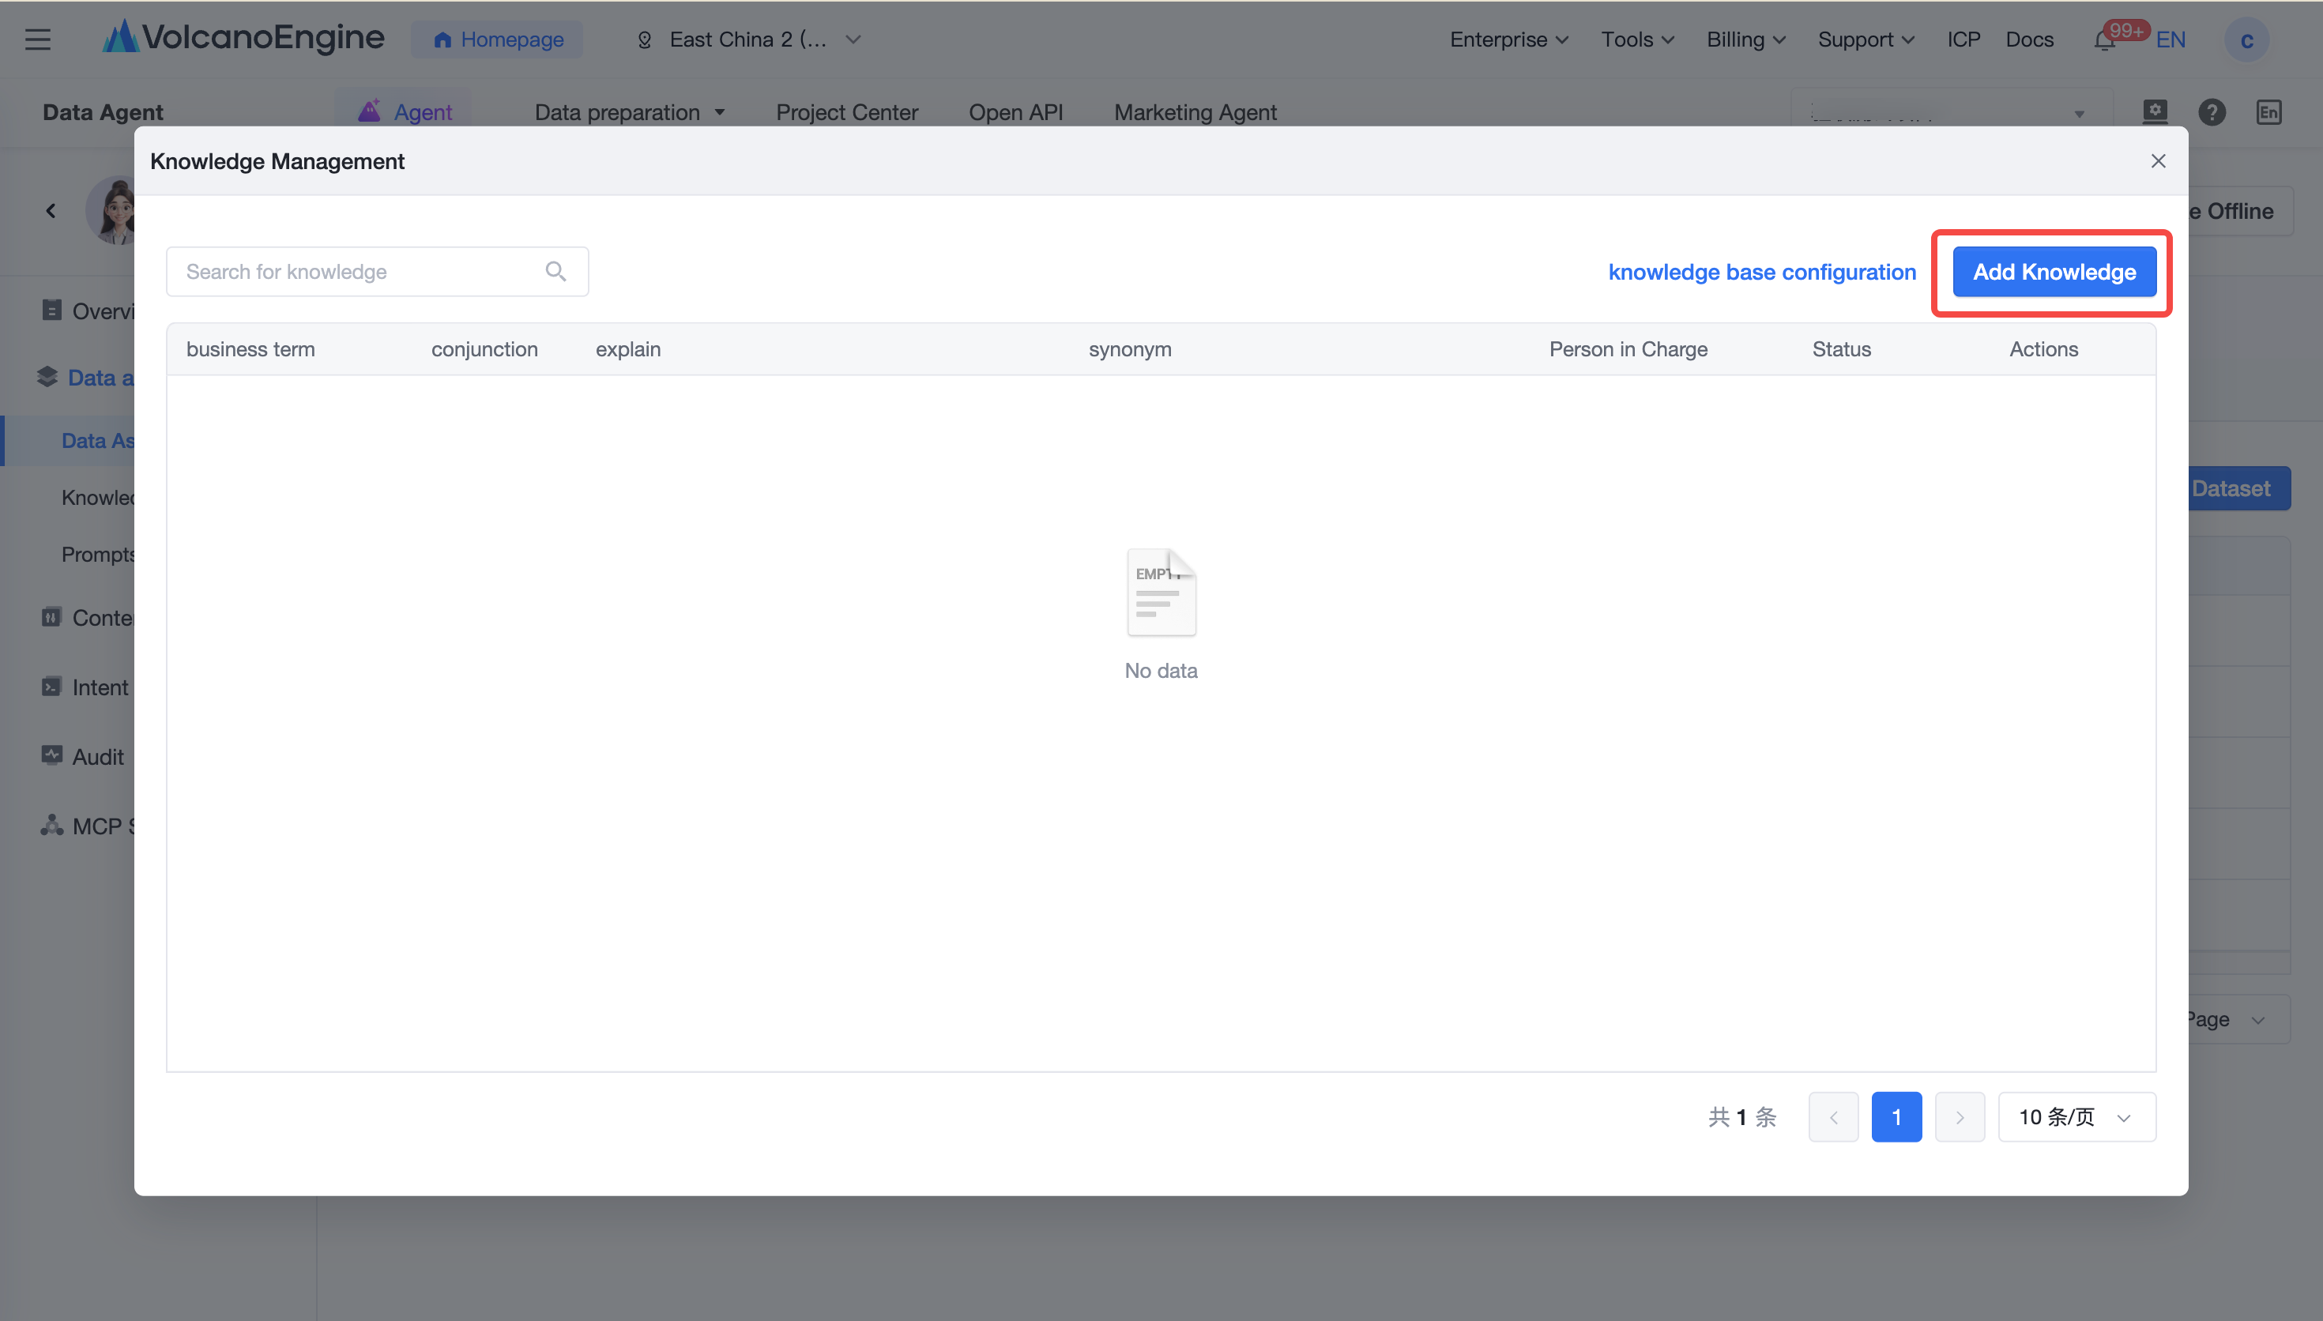Expand the Support menu
The image size is (2323, 1321).
point(1866,39)
